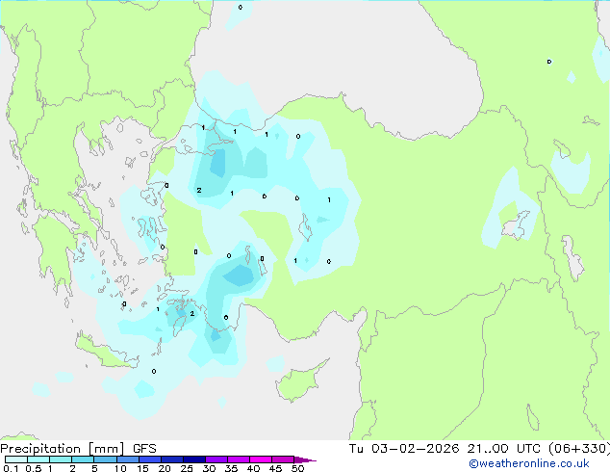Click the "50" legend scale label
The image size is (610, 472).
[x=297, y=468]
